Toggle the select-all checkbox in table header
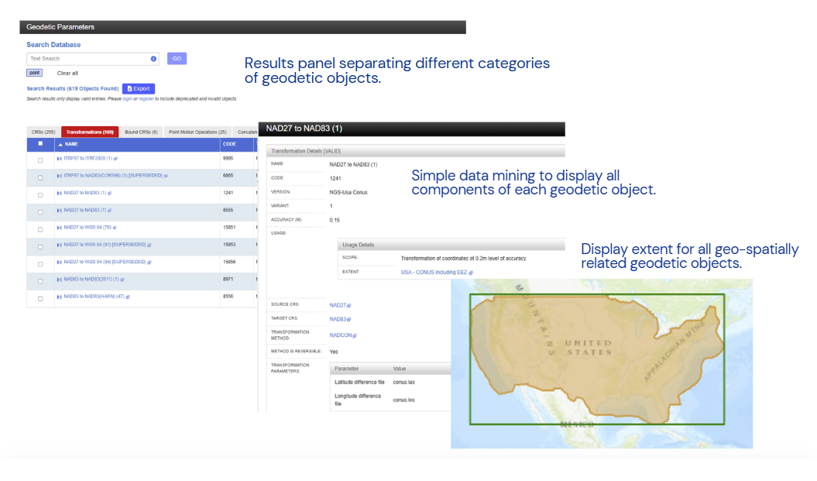Image resolution: width=817 pixels, height=481 pixels. pos(40,143)
